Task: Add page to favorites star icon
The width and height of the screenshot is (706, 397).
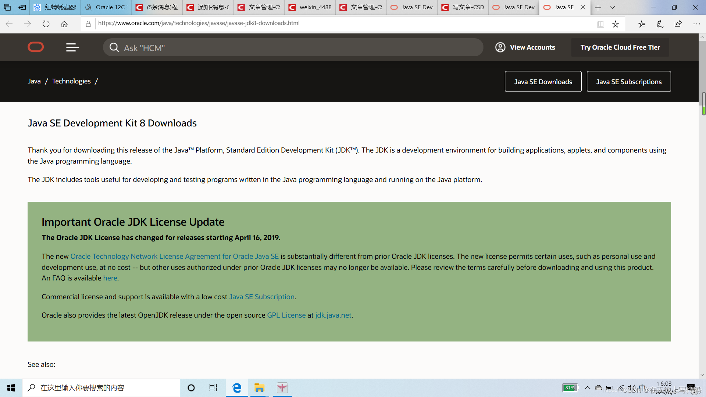Action: point(616,24)
